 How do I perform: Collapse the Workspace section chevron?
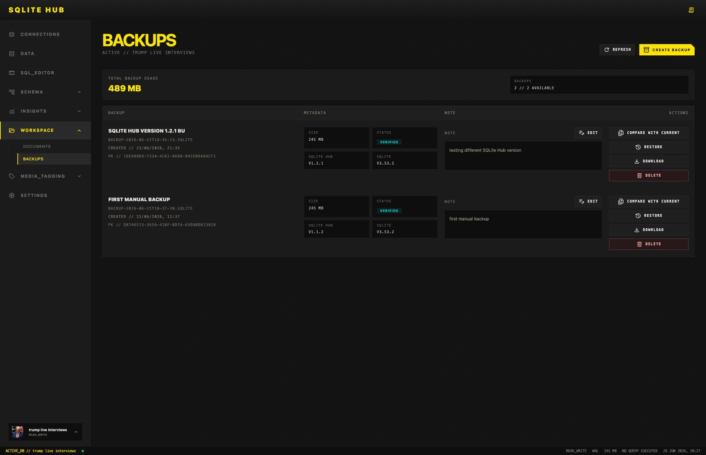click(x=79, y=130)
